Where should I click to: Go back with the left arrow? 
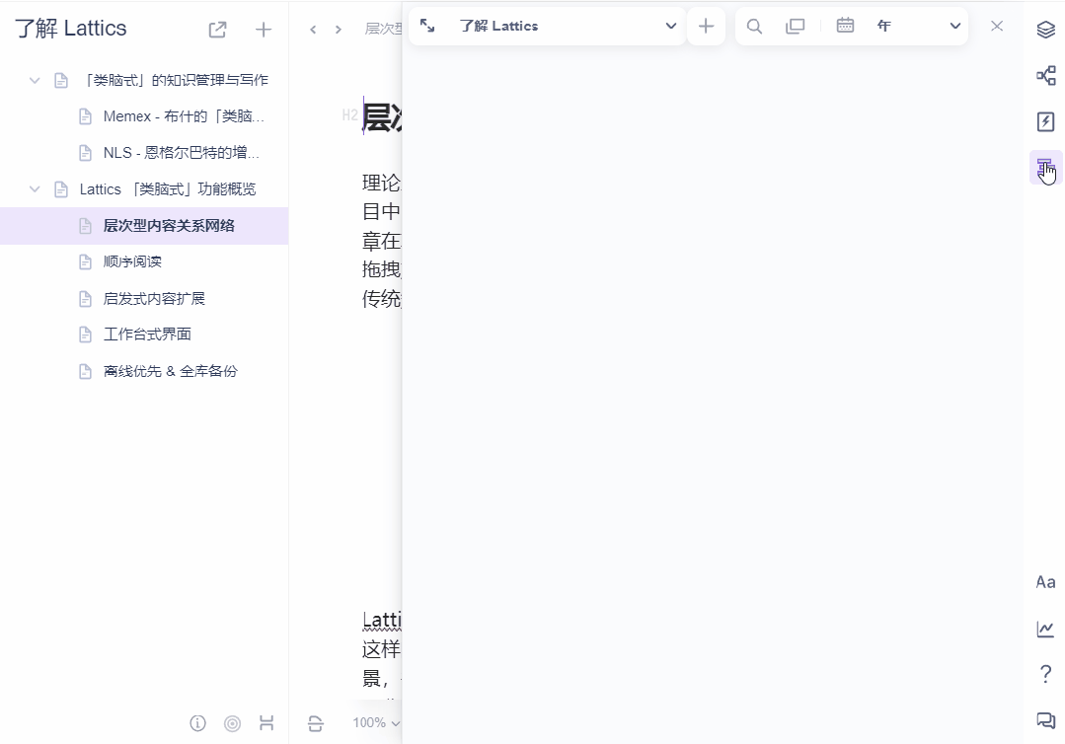pyautogui.click(x=313, y=30)
